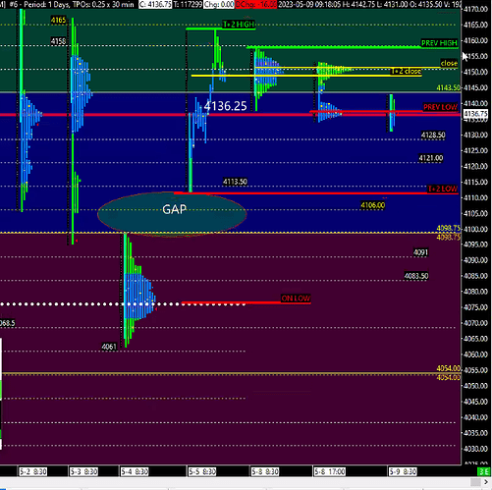Select the 5-4 8:30 date marker
This screenshot has width=492, height=490.
click(x=135, y=471)
